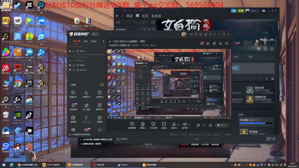Viewport: 299px width, 168px height.
Task: Toggle lock on Naraka source
Action: (x=74, y=70)
